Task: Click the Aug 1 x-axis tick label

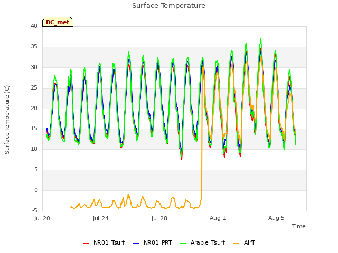Action: [x=218, y=218]
